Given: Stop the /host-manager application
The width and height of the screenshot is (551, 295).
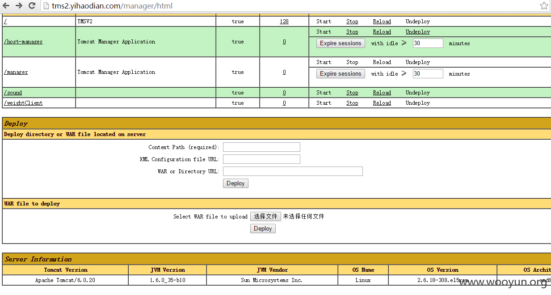Looking at the screenshot, I should click(352, 32).
